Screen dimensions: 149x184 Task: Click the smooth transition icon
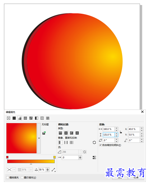click(94, 158)
